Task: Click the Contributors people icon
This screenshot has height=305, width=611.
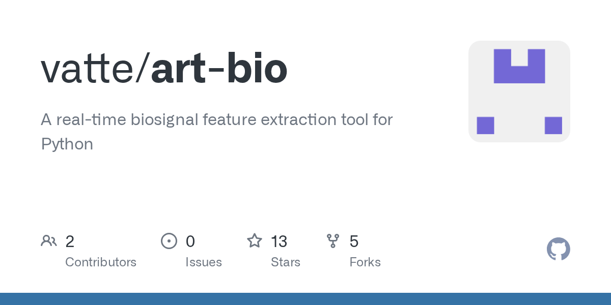Action: click(49, 240)
